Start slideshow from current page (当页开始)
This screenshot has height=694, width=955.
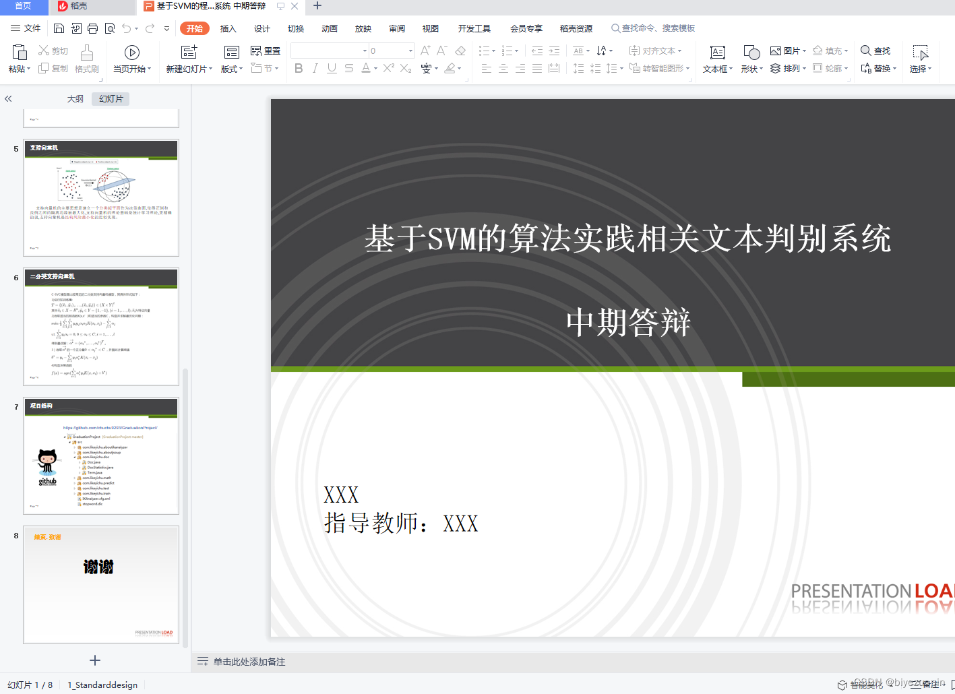(131, 53)
